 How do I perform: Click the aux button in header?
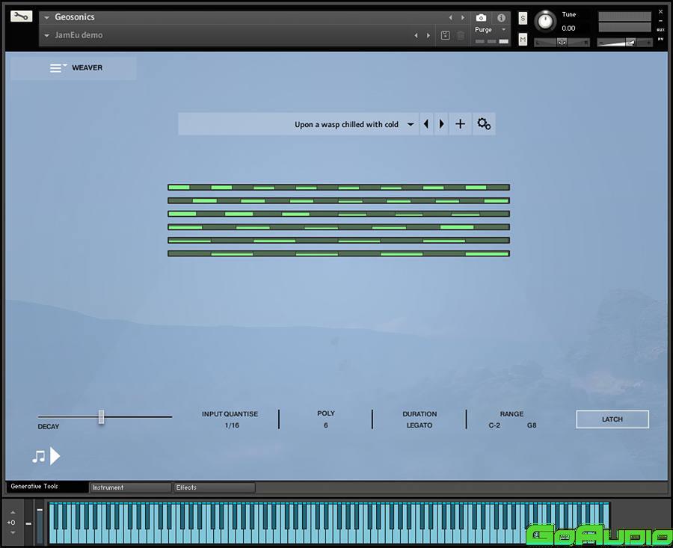tap(660, 30)
